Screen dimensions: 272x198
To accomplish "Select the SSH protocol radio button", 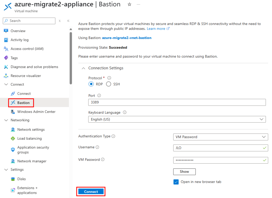I will 109,84.
